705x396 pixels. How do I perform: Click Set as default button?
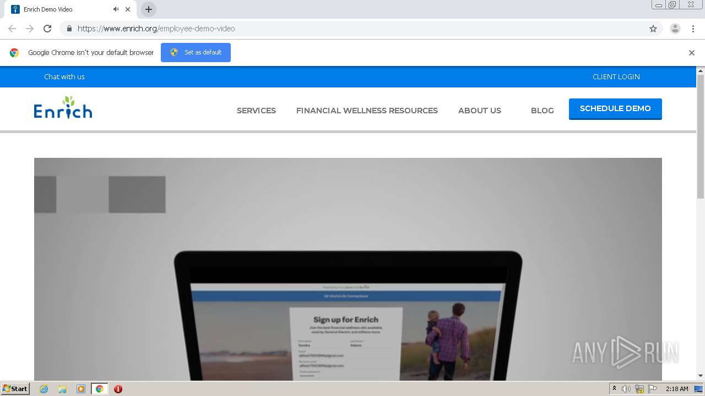(196, 52)
